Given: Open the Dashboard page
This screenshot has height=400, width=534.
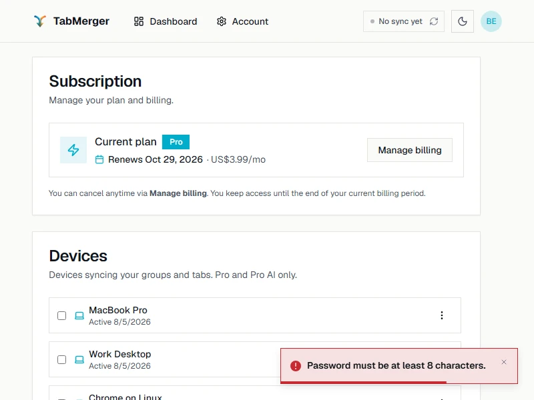Looking at the screenshot, I should coord(166,21).
